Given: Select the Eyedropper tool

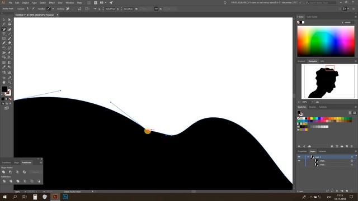Looking at the screenshot, I should tap(4, 67).
